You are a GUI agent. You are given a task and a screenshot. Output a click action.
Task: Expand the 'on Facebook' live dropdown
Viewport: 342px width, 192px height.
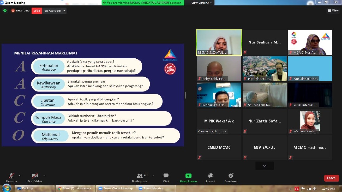55,11
